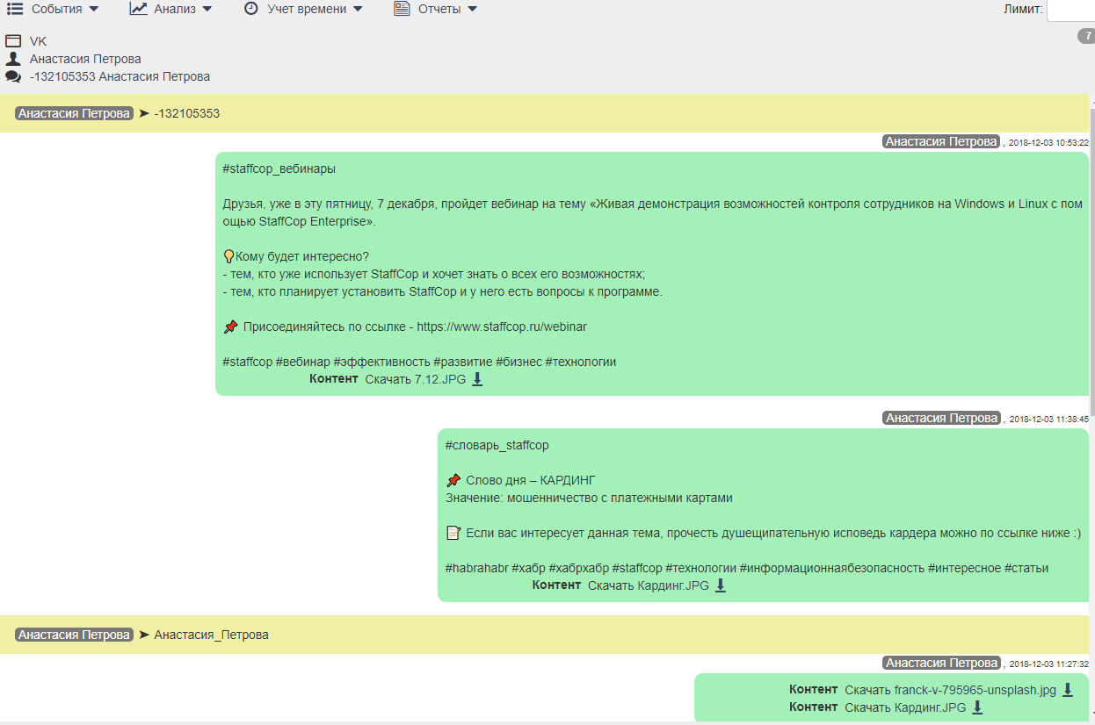Click the Лимит input field
This screenshot has height=725, width=1095.
(x=1070, y=10)
